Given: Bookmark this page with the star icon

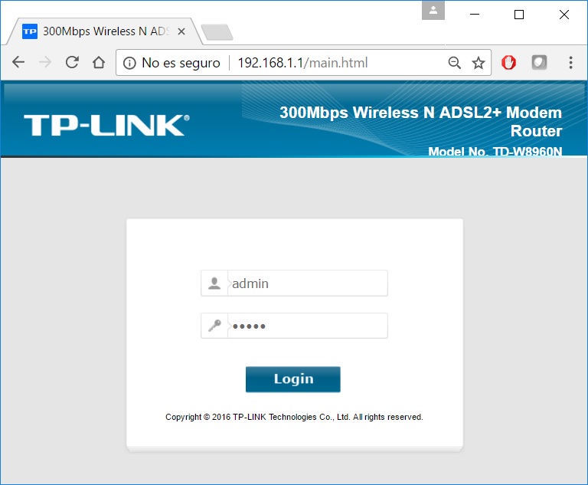Looking at the screenshot, I should [478, 63].
